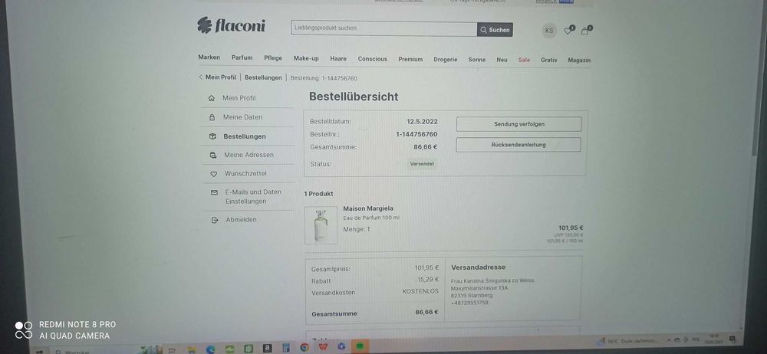Click Abmelden to log out
The height and width of the screenshot is (354, 767).
coord(241,220)
